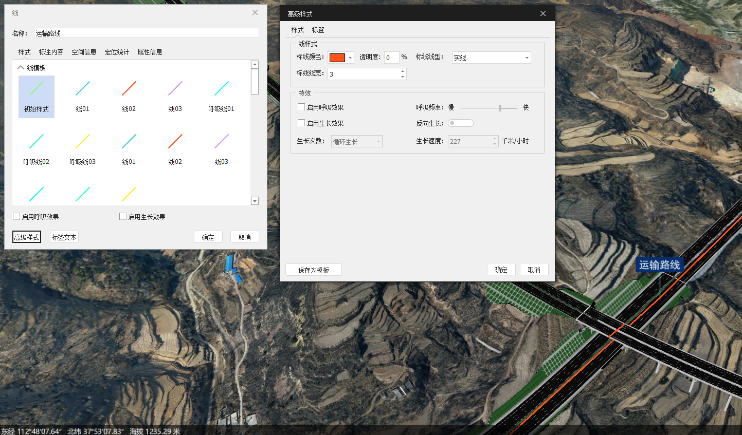The image size is (742, 435).
Task: Select the 初始样式 line template
Action: coord(36,97)
